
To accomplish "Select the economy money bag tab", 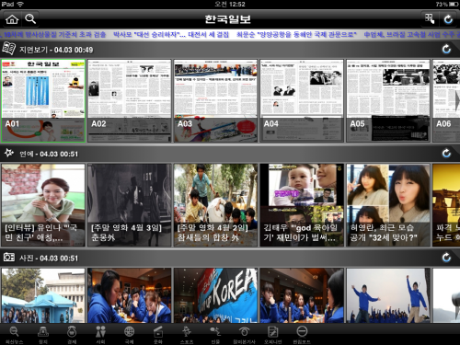I will point(72,335).
